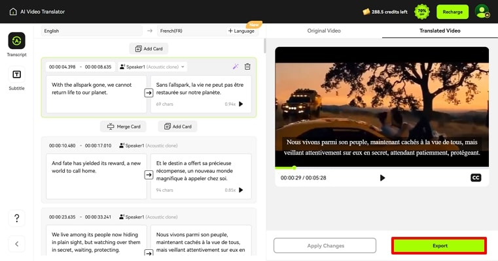Open help question mark icon
Screen dimensions: 498x261
(16, 218)
